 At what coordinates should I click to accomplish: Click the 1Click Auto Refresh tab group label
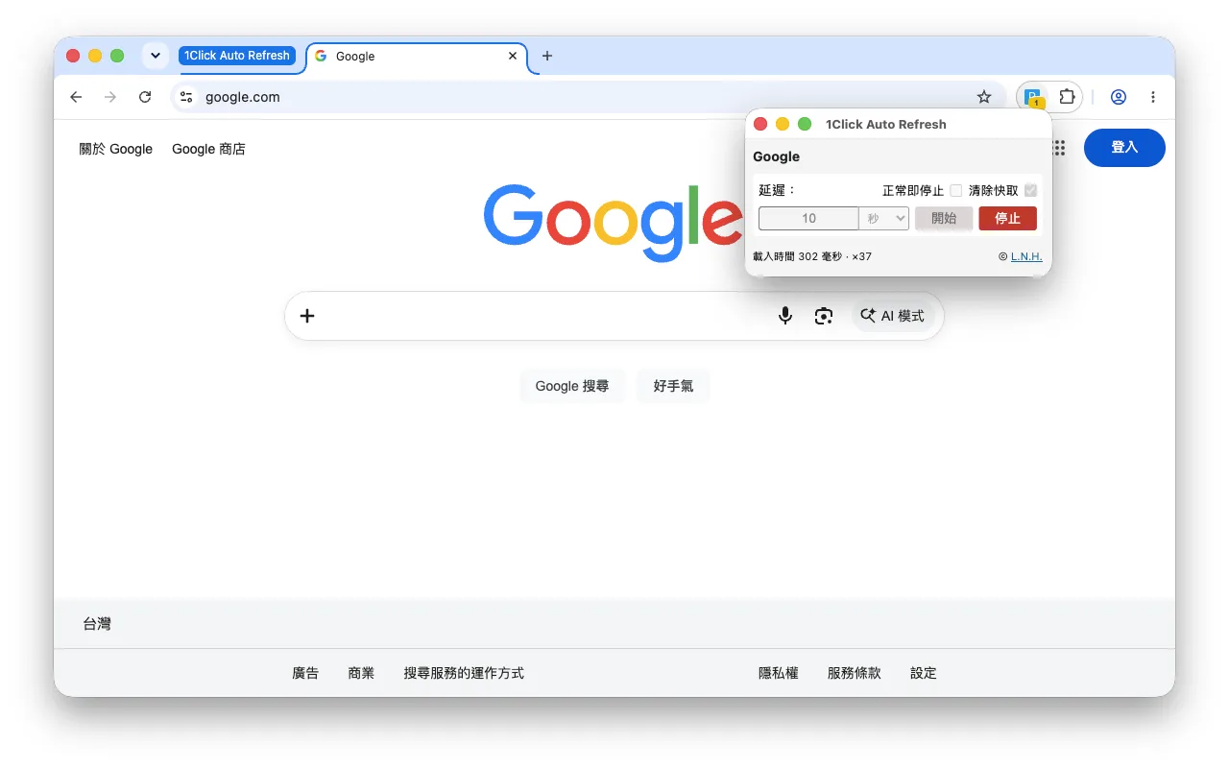(x=237, y=56)
